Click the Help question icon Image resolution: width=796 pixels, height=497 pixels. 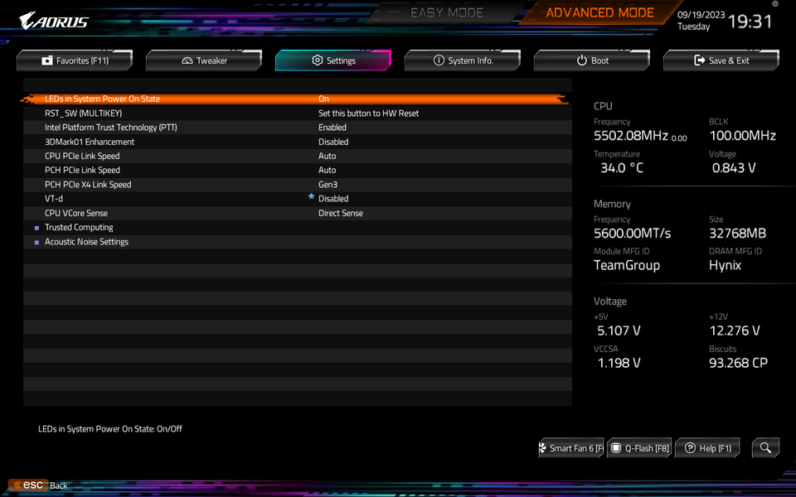(x=690, y=447)
